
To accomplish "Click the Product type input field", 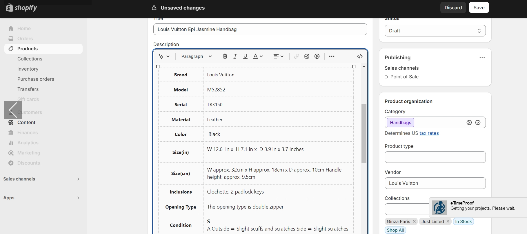I will pos(435,157).
